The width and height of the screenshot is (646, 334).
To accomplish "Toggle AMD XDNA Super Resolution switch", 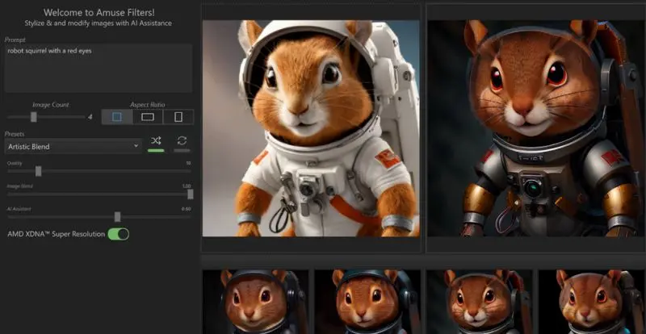I will [119, 234].
